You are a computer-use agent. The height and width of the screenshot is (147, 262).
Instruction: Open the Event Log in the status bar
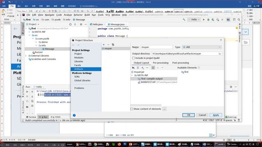point(231,117)
